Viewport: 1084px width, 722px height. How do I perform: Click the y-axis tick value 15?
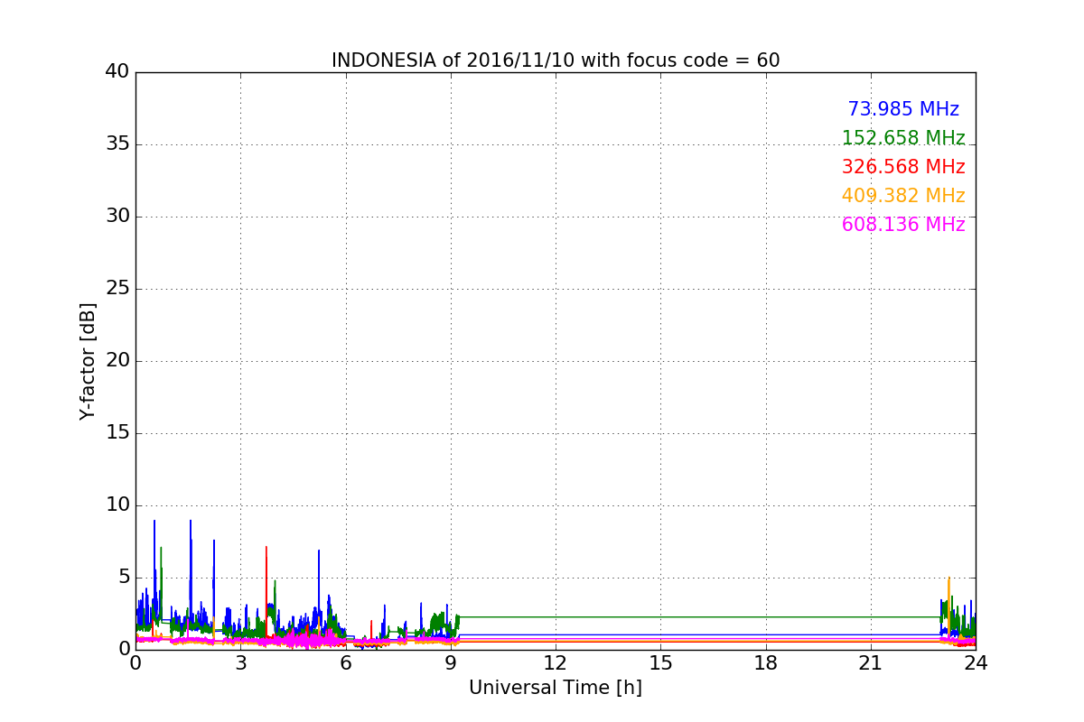coord(117,433)
